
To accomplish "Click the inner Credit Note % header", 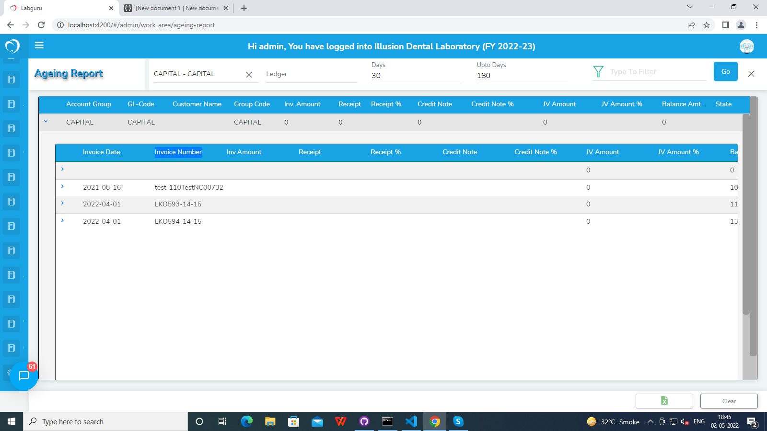I will click(x=535, y=152).
